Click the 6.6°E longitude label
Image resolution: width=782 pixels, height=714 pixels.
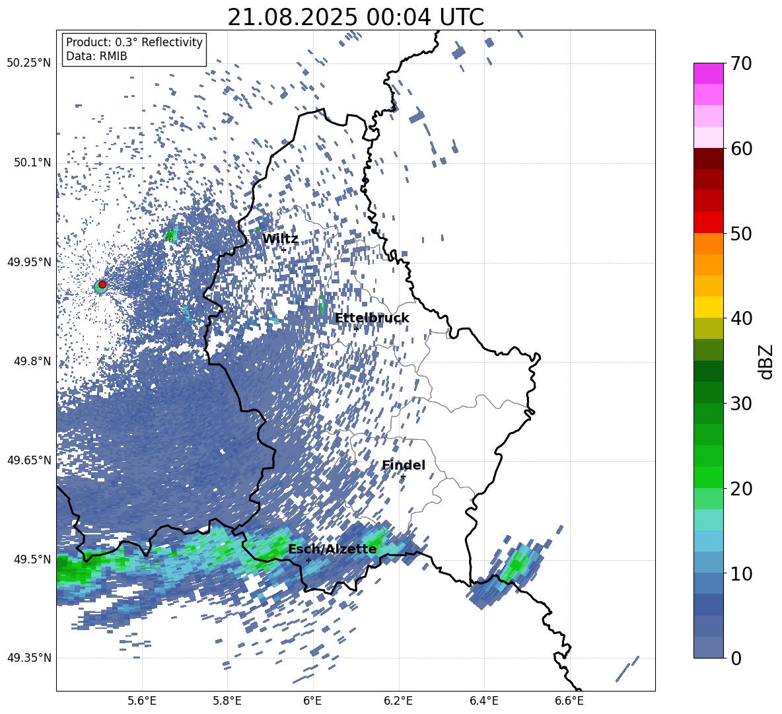(569, 701)
